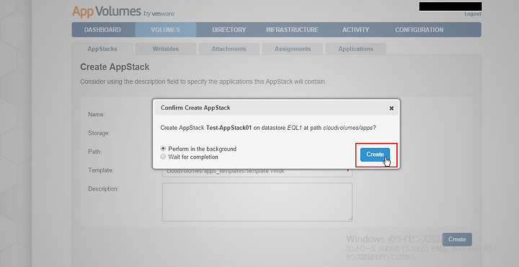Open the DIRECTORY menu

coord(229,30)
